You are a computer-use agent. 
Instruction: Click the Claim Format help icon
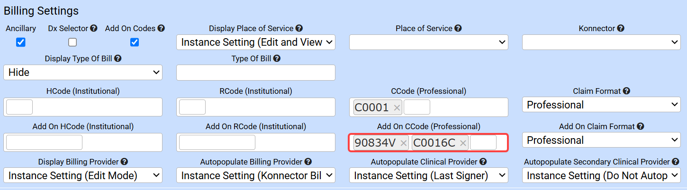pyautogui.click(x=626, y=91)
